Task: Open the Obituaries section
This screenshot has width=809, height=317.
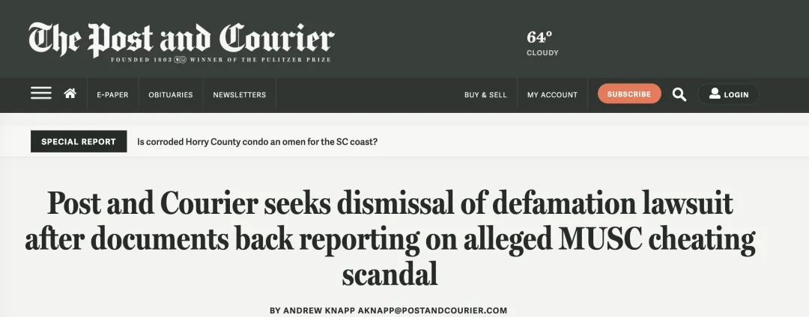Action: [x=170, y=95]
